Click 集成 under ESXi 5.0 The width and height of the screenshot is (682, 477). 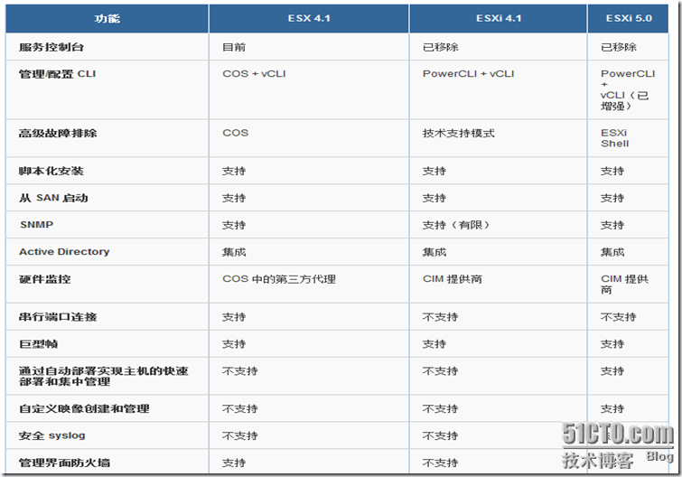pyautogui.click(x=612, y=252)
